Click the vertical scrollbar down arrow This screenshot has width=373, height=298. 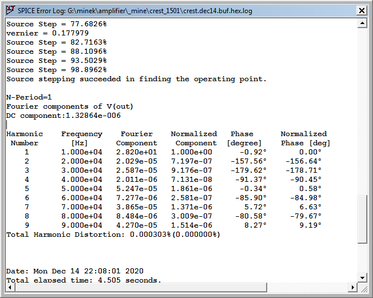[x=362, y=278]
